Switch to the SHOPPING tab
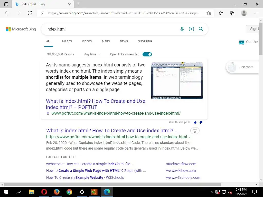 click(145, 41)
